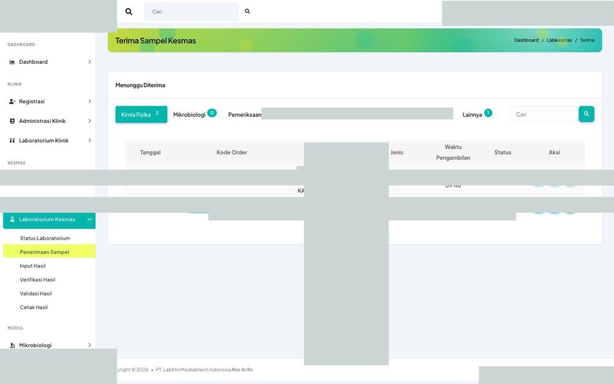Click the teal search button in Menunggu Diterima panel
Screen dimensions: 614x384
(586, 114)
